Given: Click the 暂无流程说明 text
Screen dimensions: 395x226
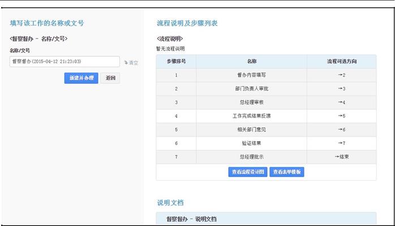Looking at the screenshot, I should [170, 49].
